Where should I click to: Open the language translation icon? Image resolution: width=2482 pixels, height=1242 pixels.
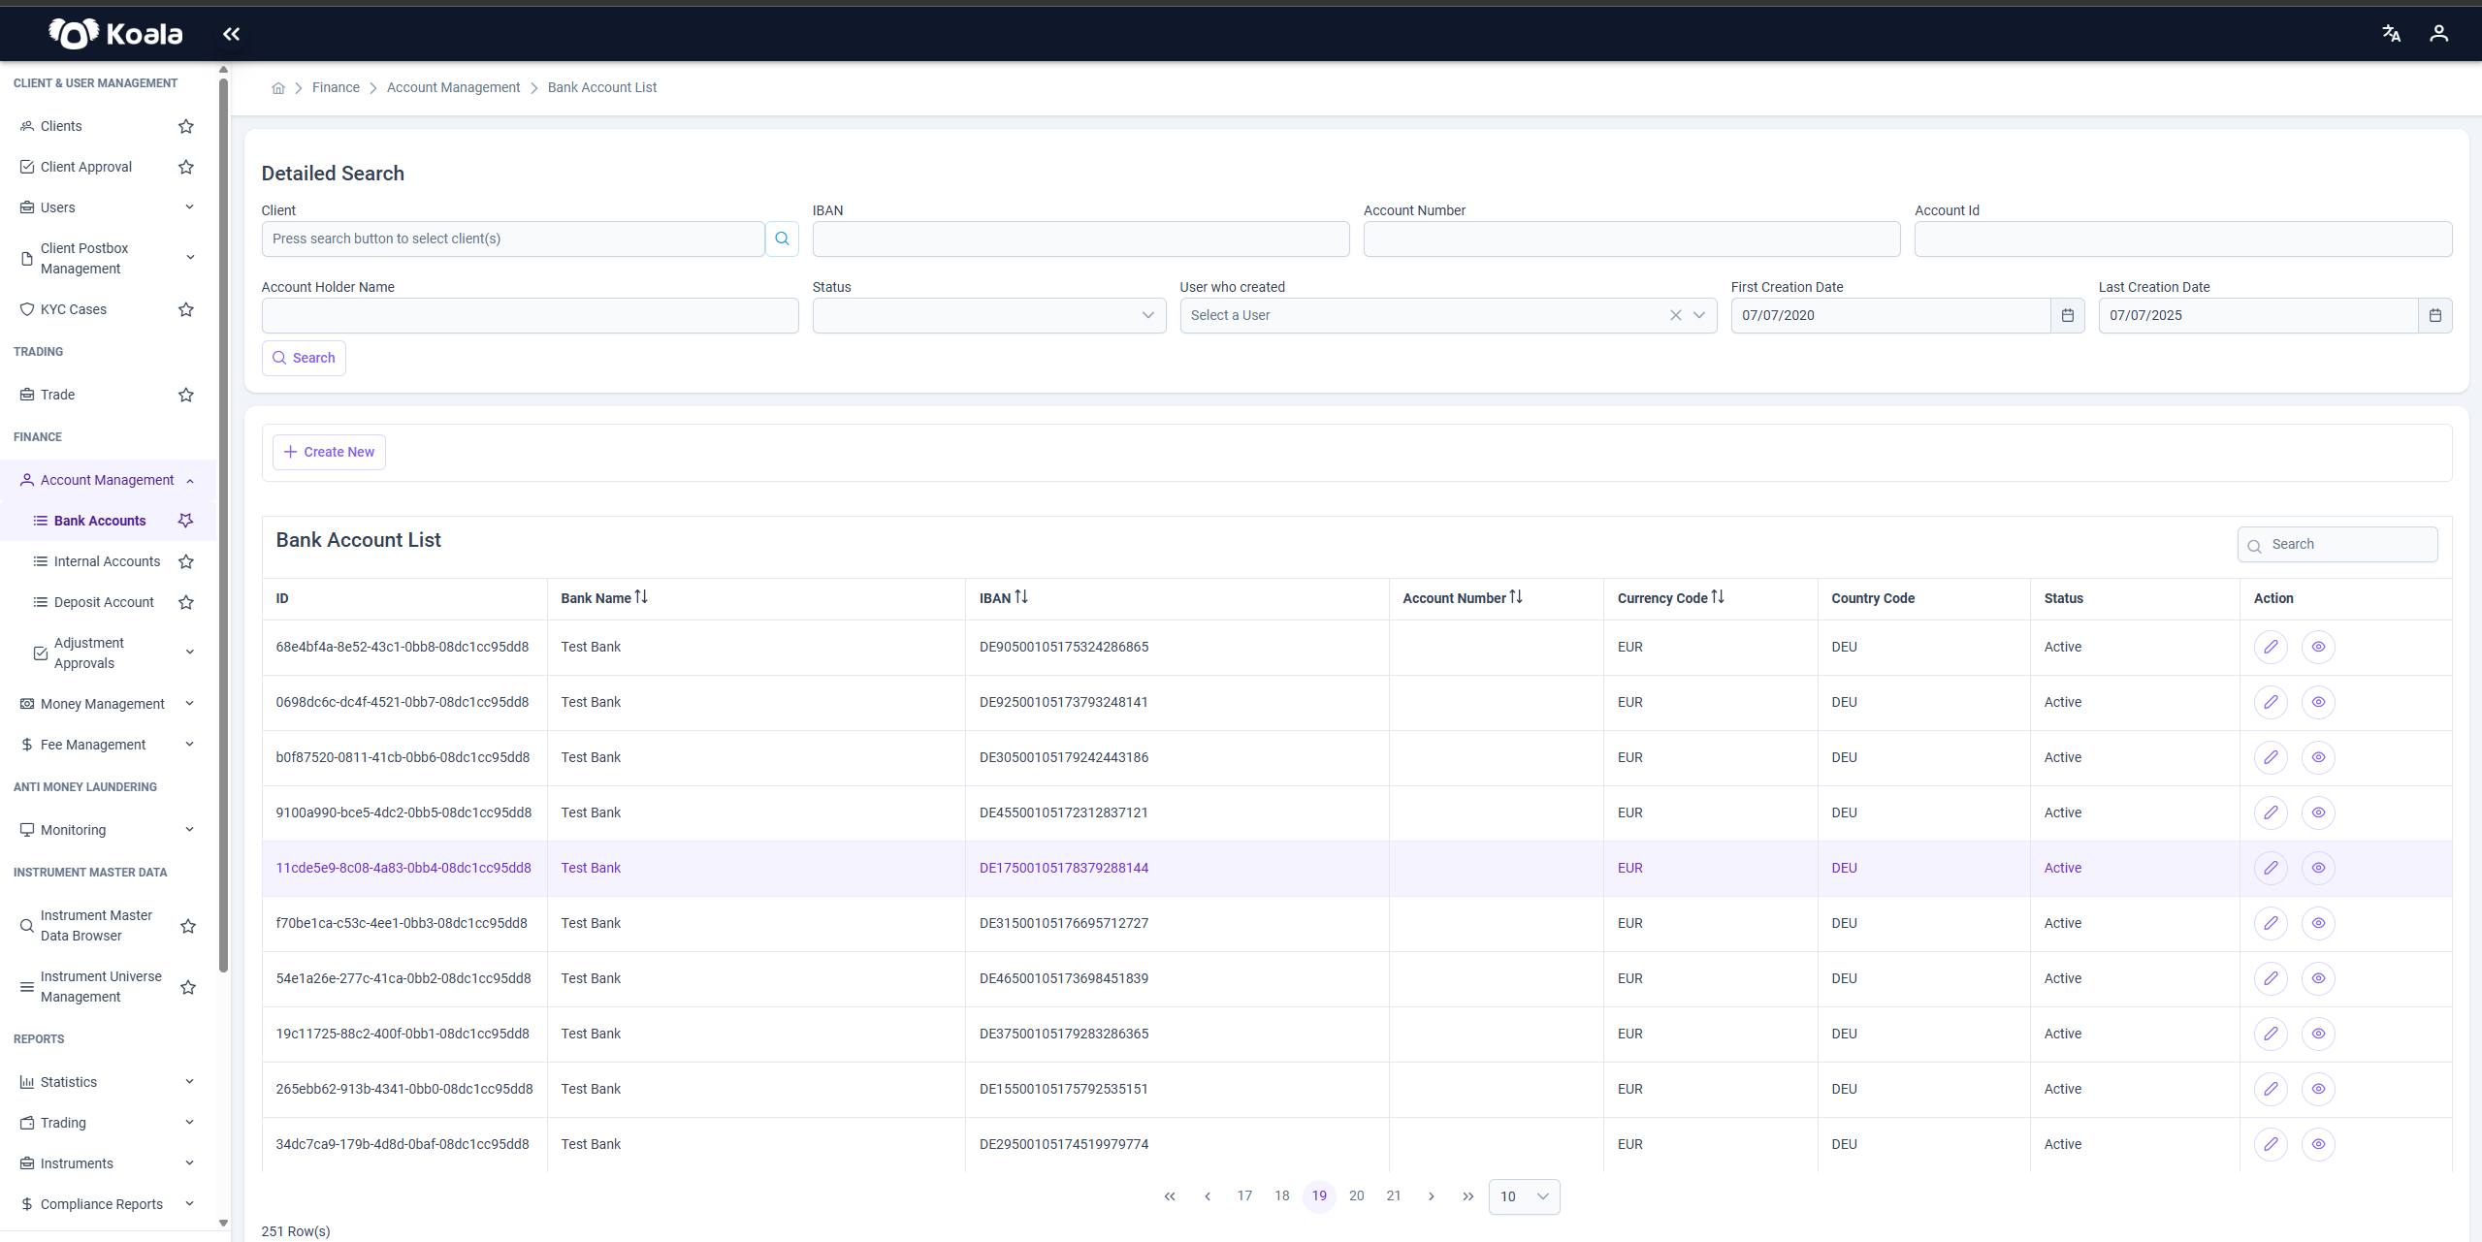(x=2391, y=34)
